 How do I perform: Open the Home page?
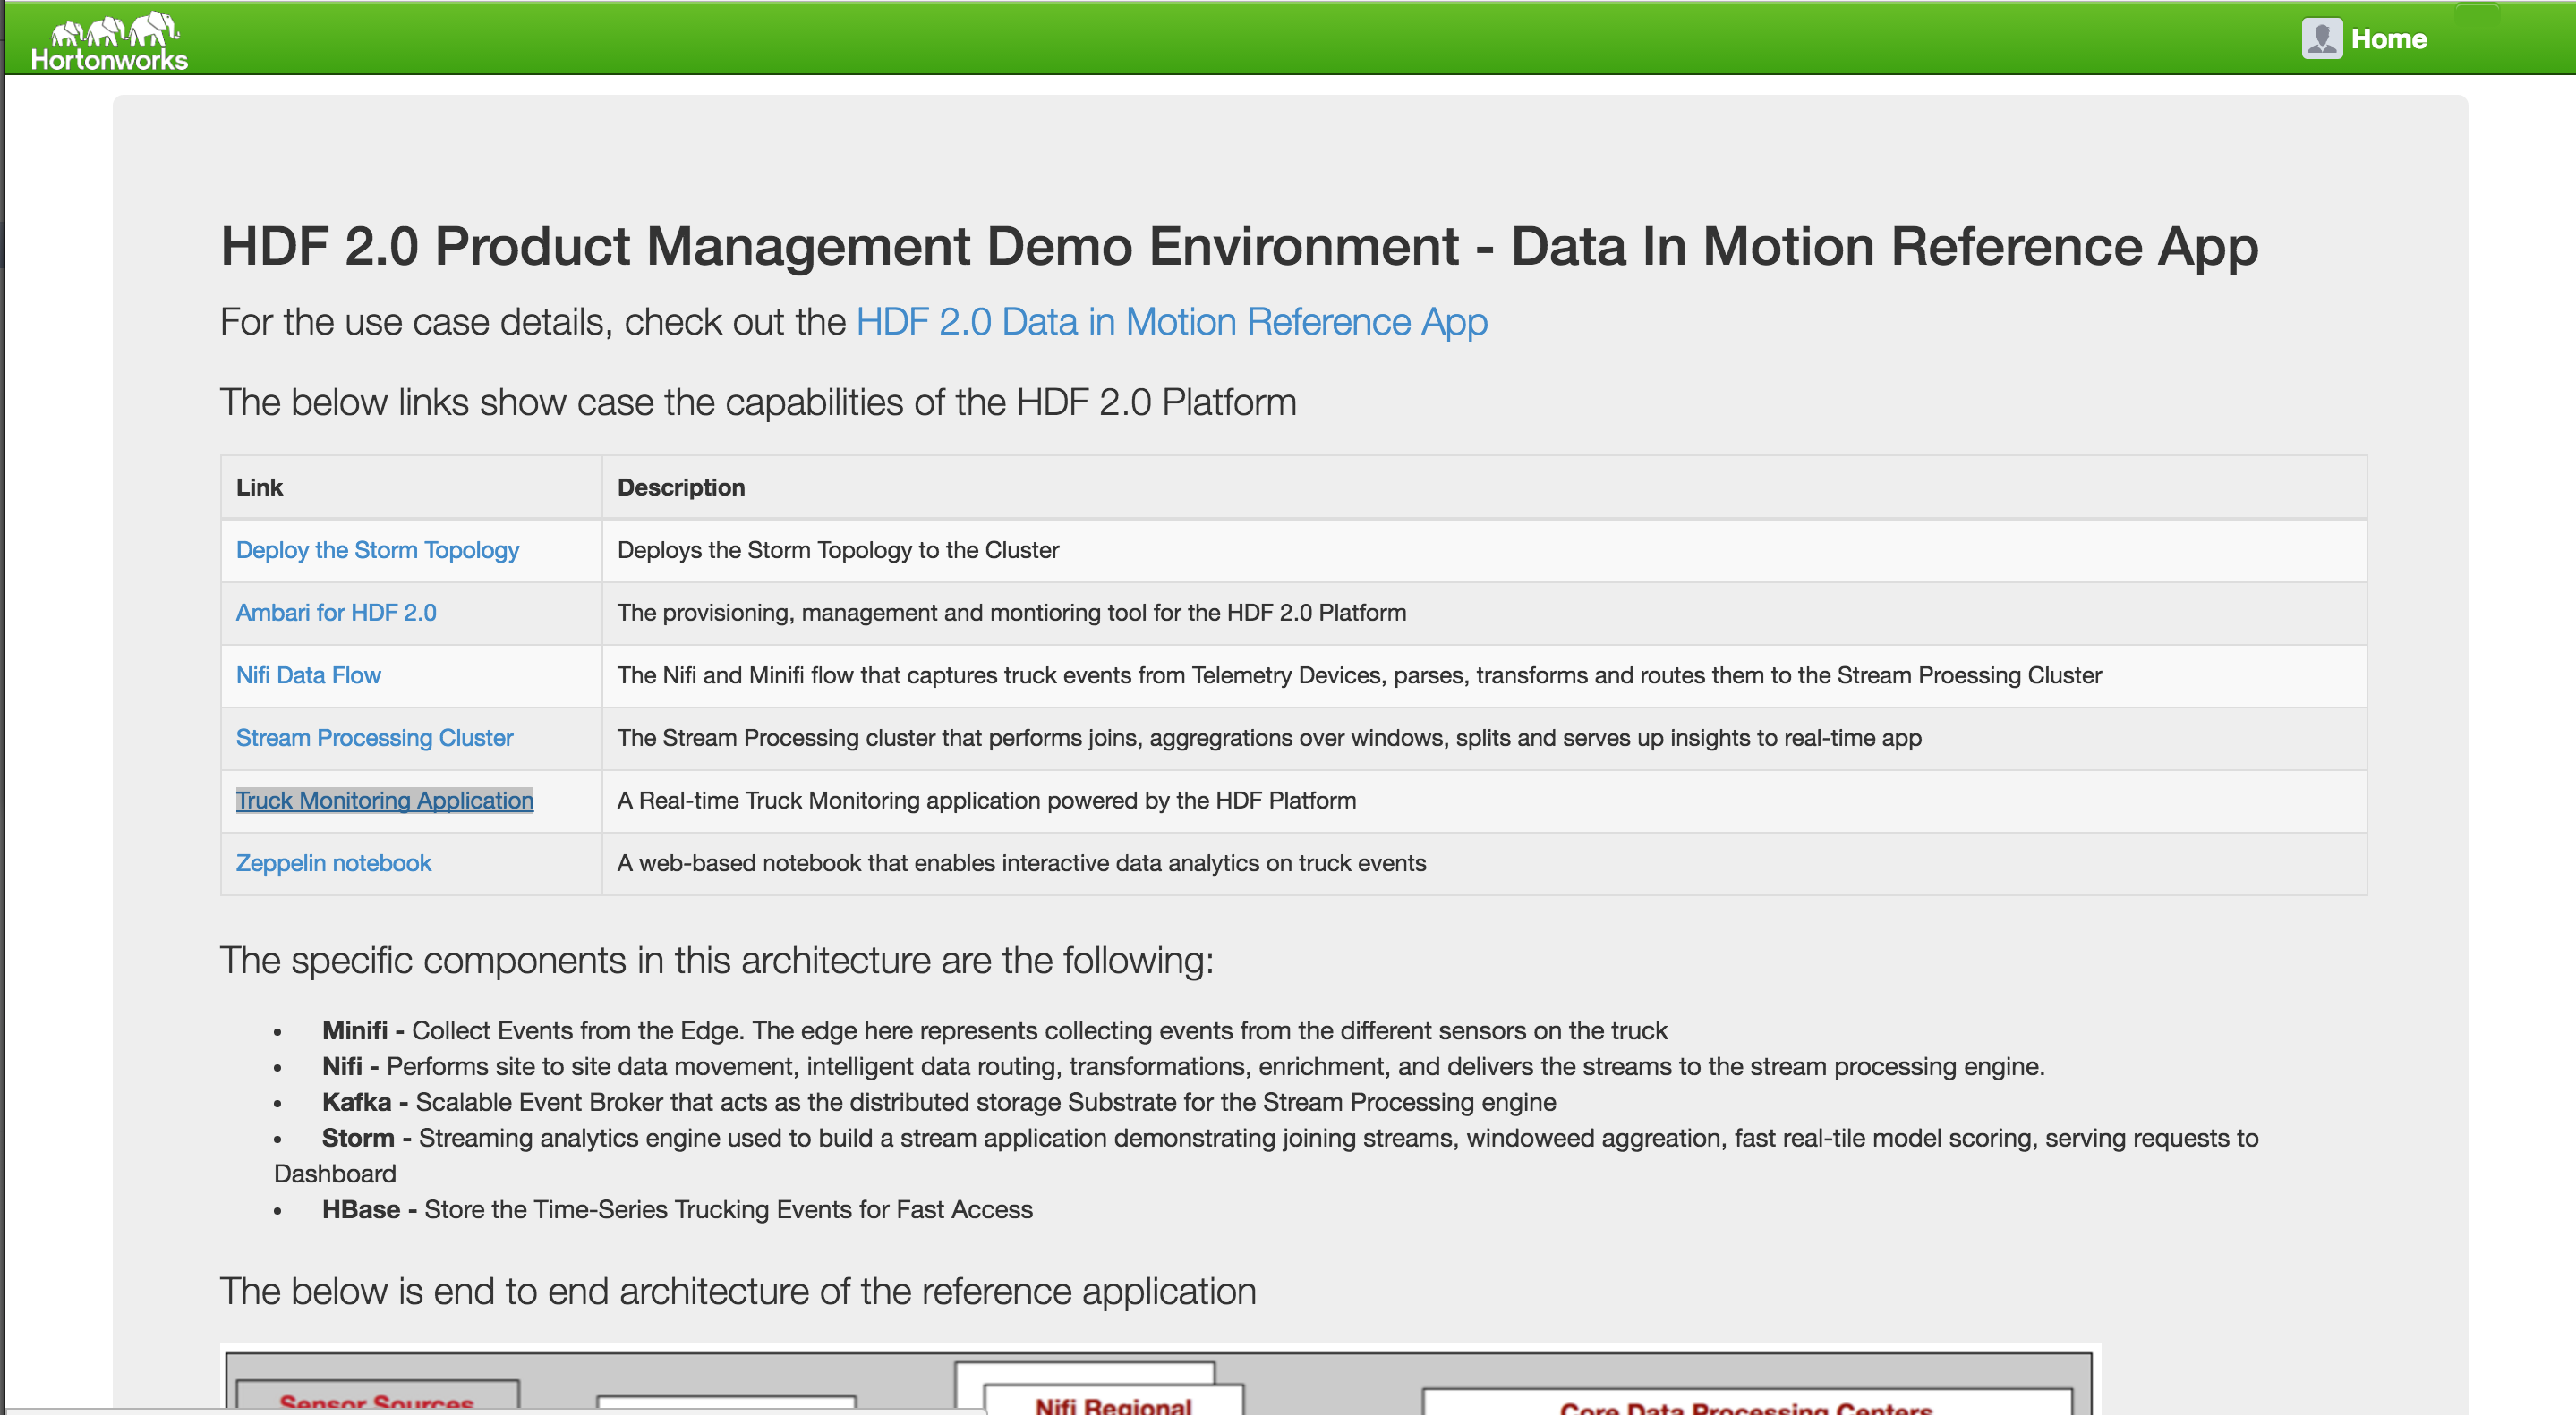point(2390,38)
